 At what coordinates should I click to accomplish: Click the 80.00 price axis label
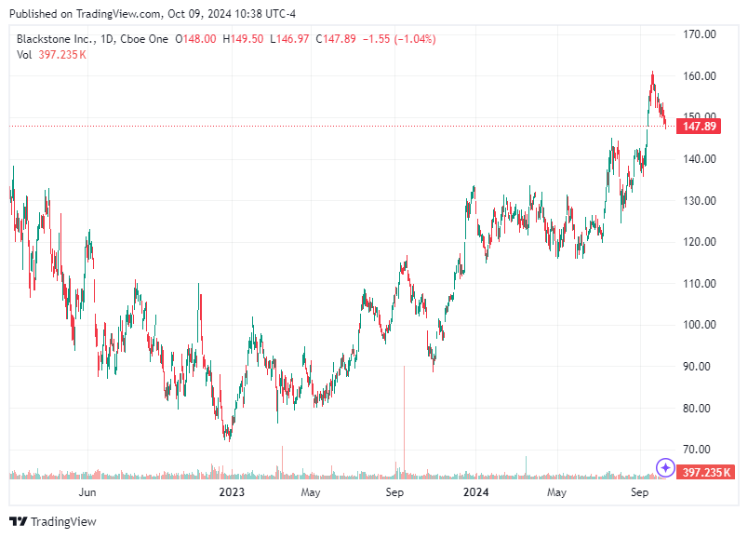coord(697,409)
